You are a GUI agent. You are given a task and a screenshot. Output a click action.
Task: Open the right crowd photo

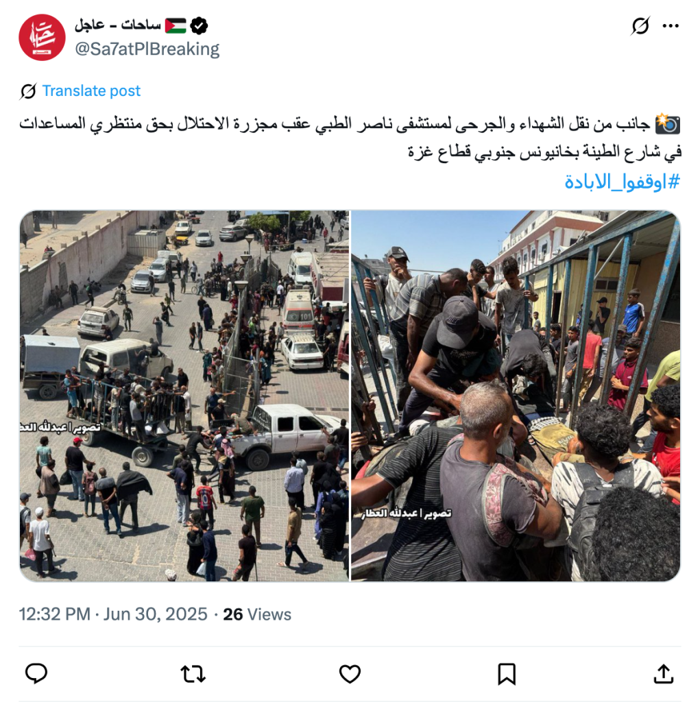click(516, 396)
